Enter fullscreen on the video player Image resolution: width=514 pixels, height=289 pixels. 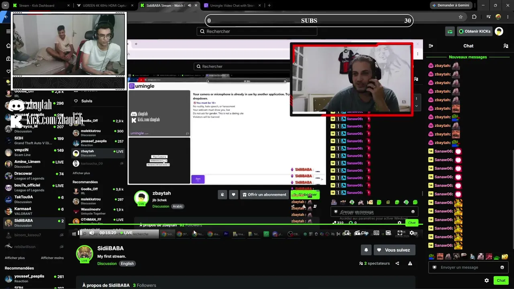click(400, 233)
